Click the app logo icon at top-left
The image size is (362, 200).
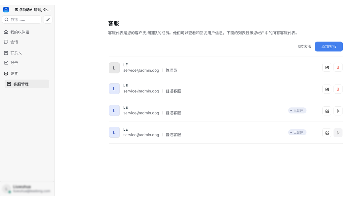point(6,10)
